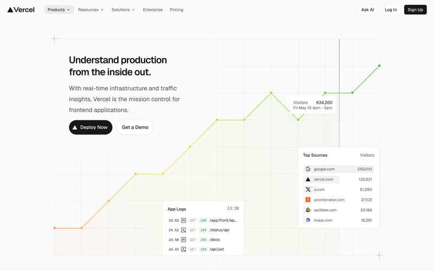
Task: Open the Products menu
Action: point(59,10)
